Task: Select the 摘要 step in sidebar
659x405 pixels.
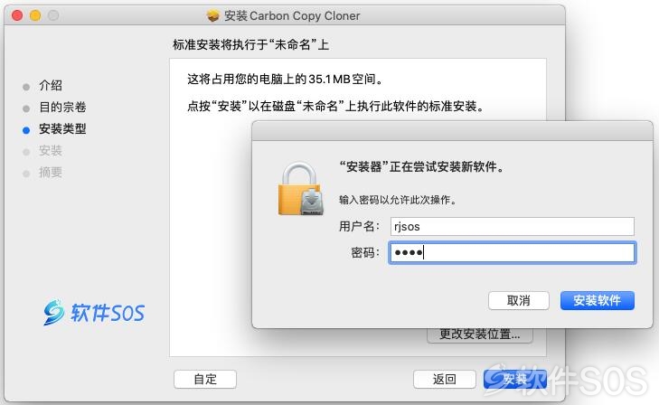Action: click(51, 173)
